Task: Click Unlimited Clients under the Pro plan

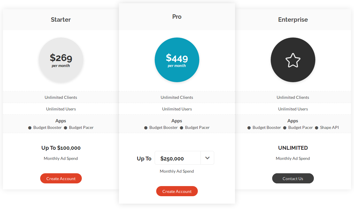Action: click(x=177, y=97)
